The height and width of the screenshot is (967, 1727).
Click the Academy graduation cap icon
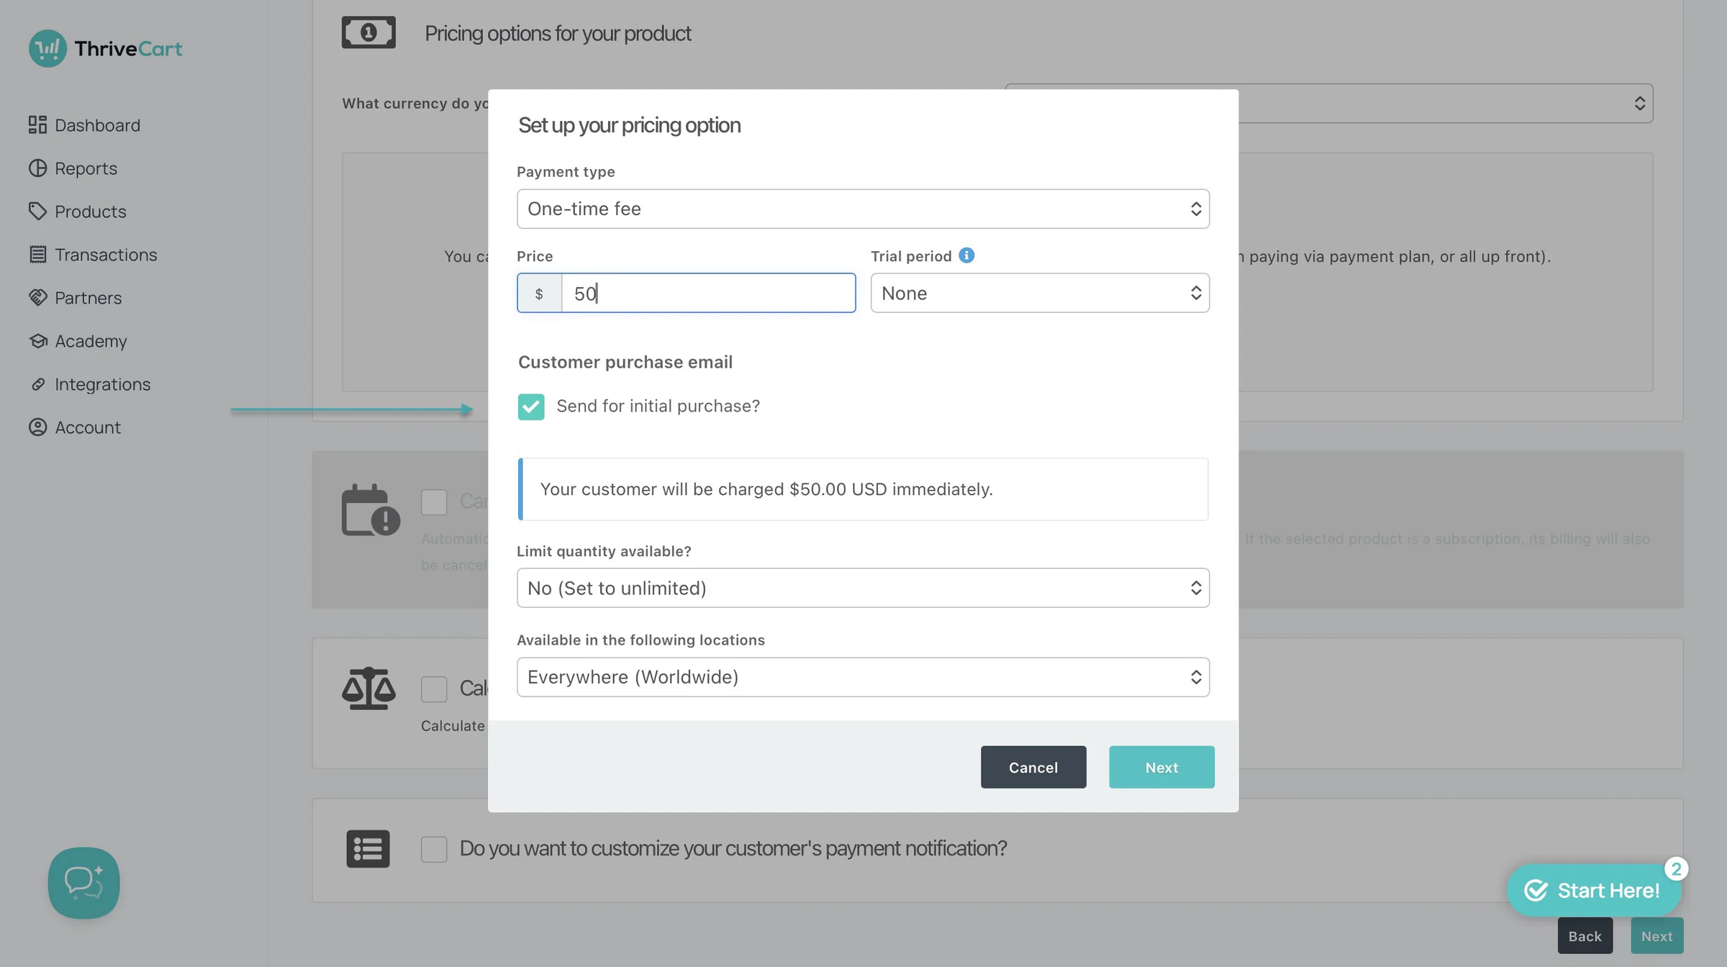[37, 340]
